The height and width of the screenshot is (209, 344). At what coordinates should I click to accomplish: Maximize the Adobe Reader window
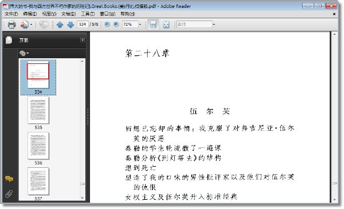click(319, 6)
